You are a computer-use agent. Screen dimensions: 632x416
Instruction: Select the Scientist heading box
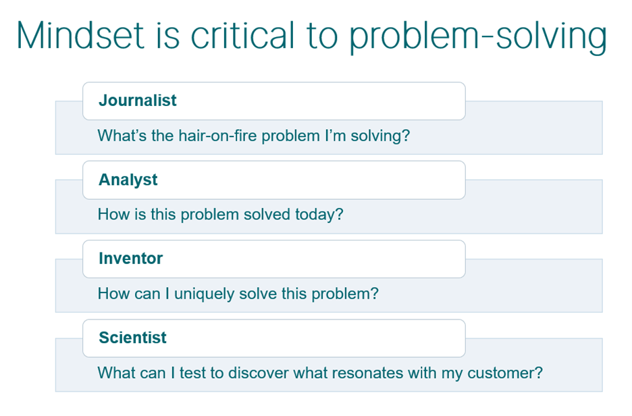tap(274, 338)
